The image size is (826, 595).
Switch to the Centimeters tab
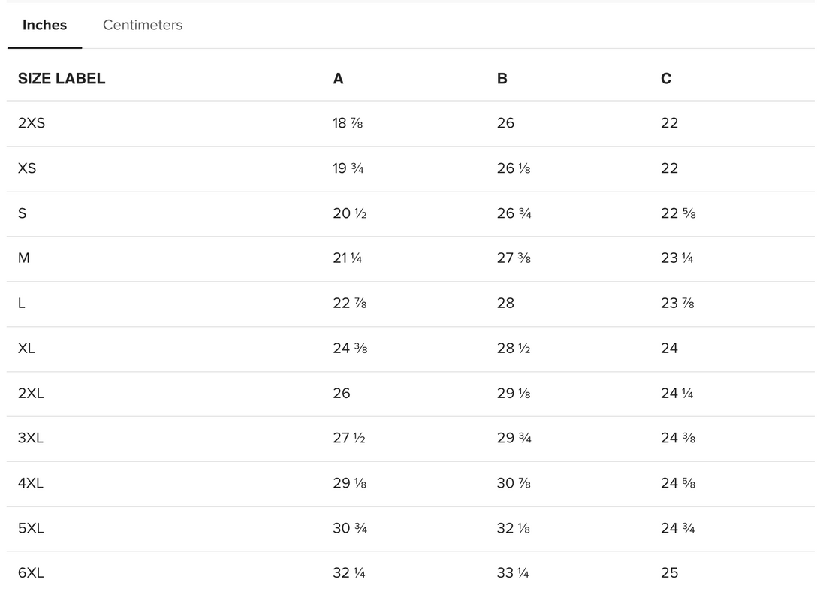pyautogui.click(x=143, y=25)
